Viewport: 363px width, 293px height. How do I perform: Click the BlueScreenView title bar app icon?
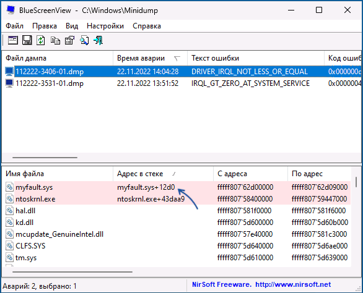(11, 10)
